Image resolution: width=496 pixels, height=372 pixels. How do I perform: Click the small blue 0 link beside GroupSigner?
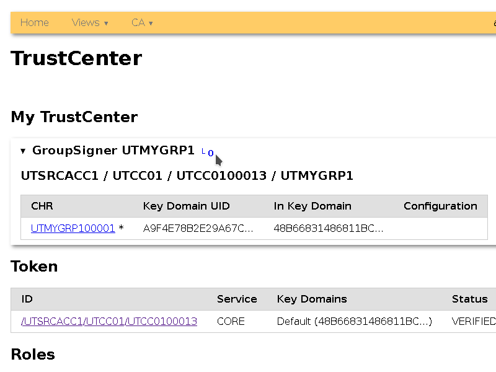point(210,153)
